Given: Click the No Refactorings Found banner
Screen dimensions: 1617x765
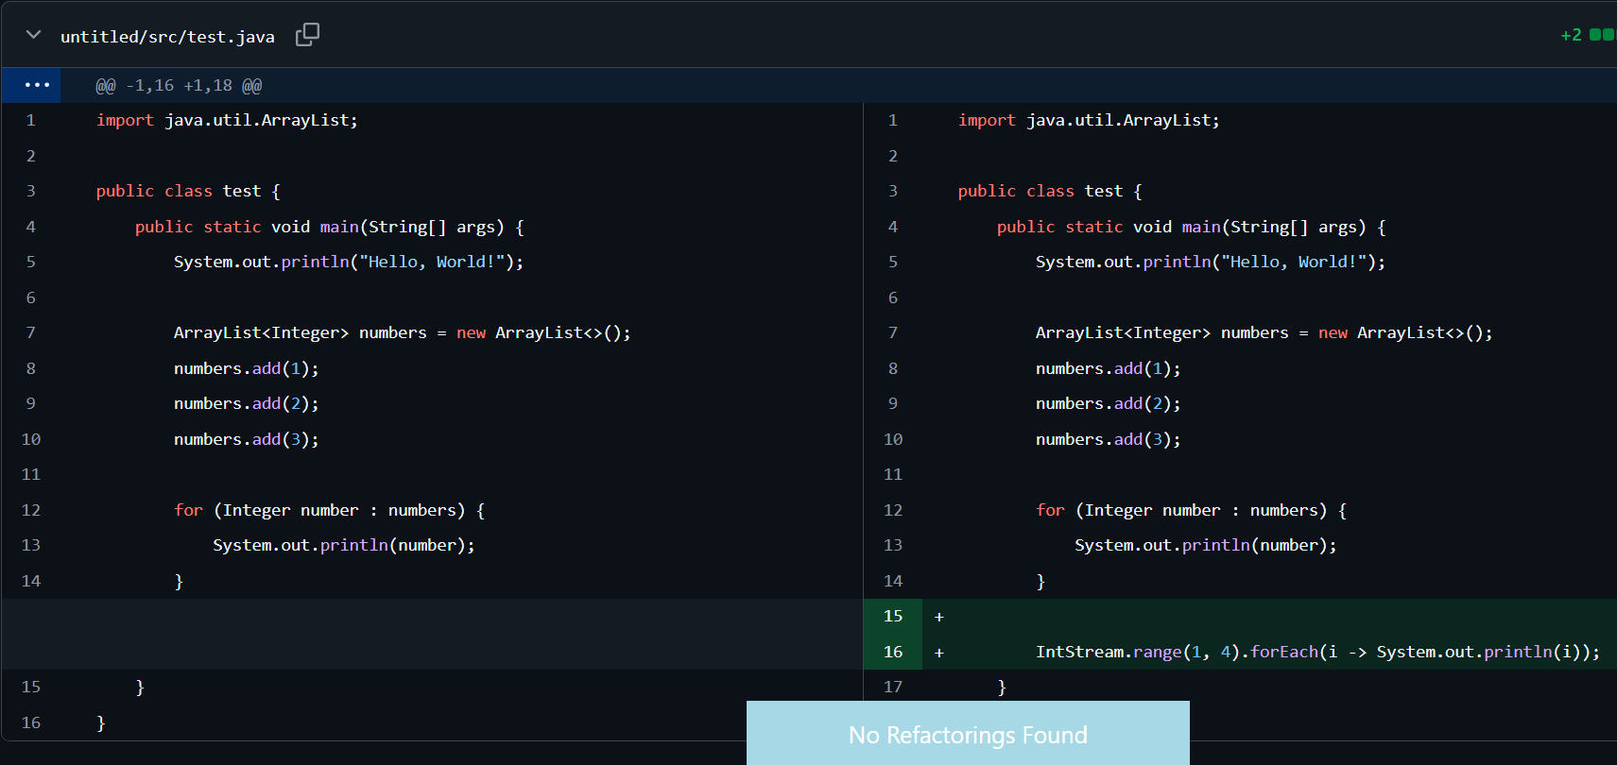Looking at the screenshot, I should 968,734.
